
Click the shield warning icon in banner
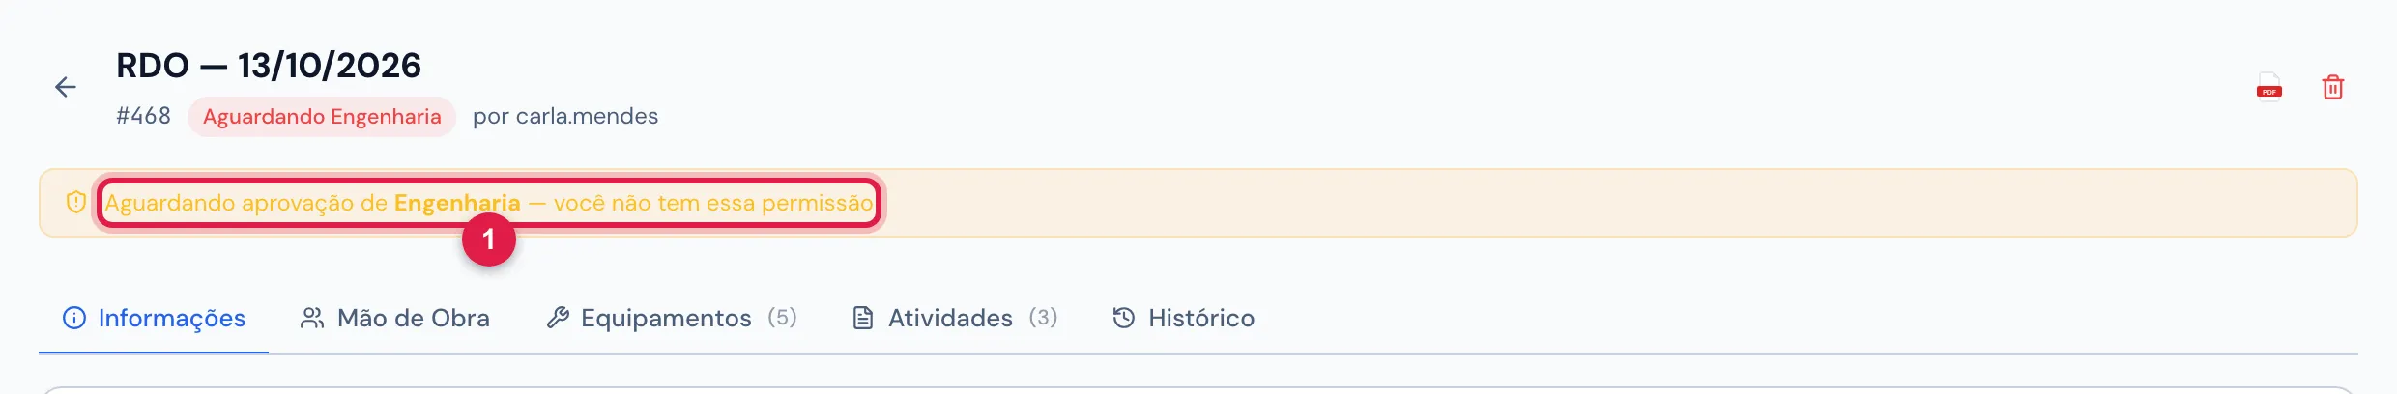click(76, 203)
